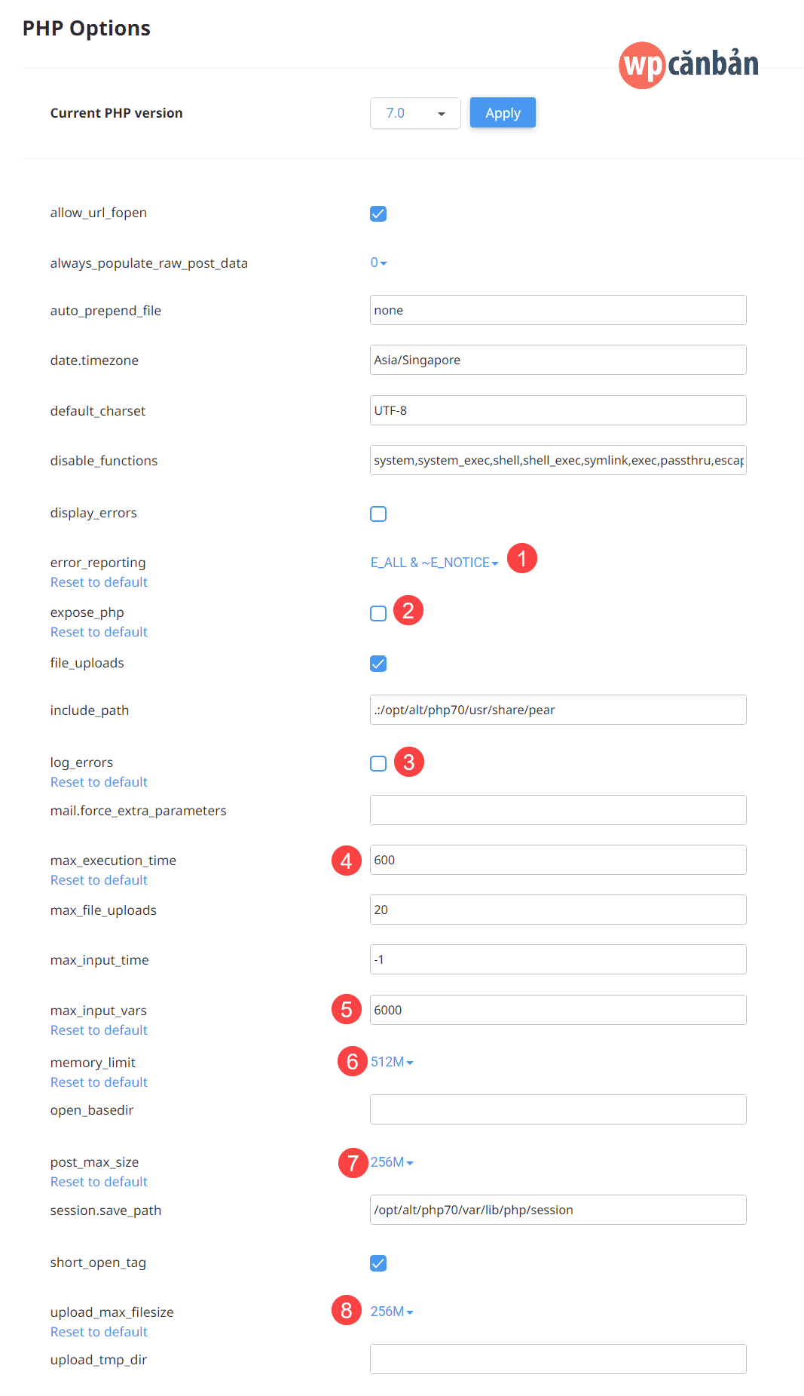
Task: Select the max_input_vars value field
Action: (558, 1009)
